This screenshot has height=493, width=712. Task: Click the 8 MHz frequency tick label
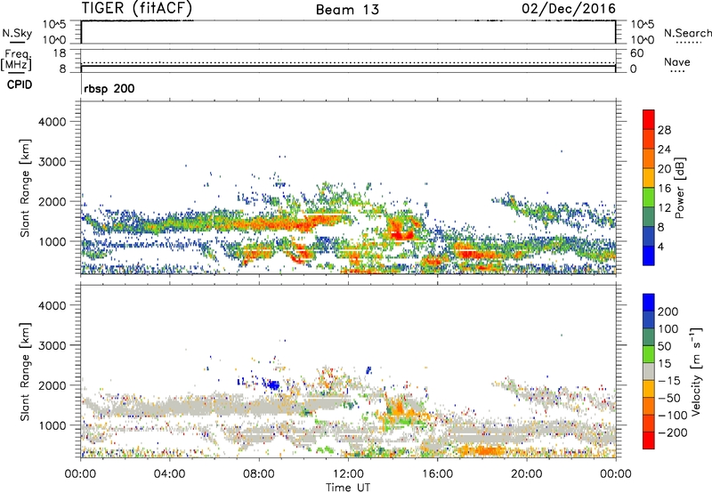click(x=62, y=69)
